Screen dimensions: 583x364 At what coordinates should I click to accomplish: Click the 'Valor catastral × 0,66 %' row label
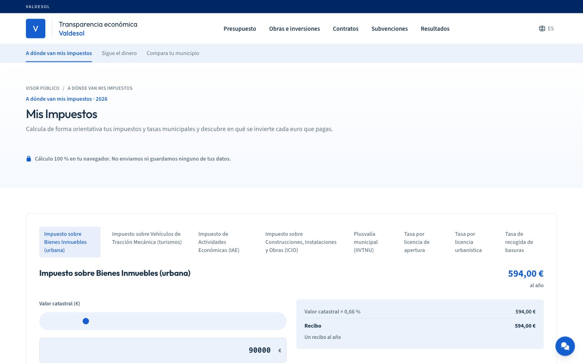tap(332, 312)
